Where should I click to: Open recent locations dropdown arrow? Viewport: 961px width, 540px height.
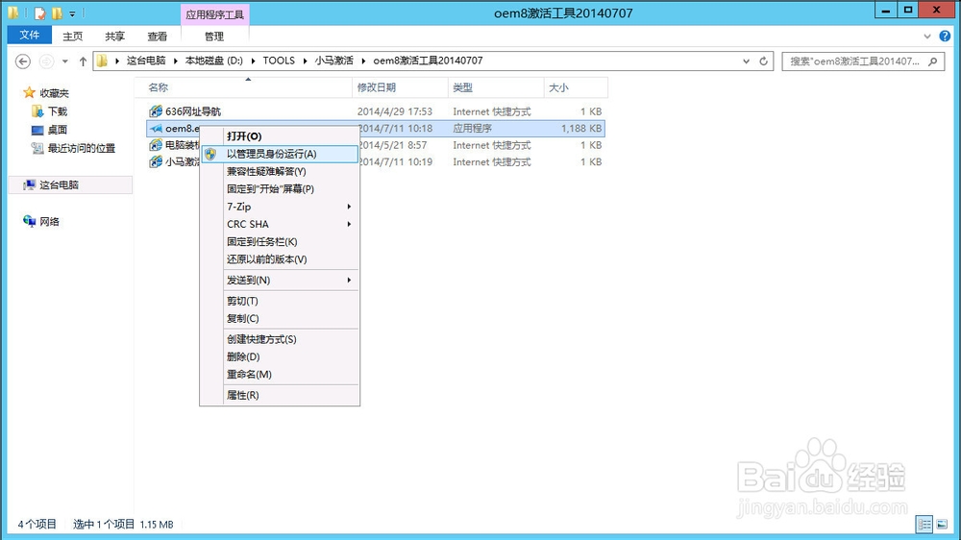pyautogui.click(x=65, y=61)
